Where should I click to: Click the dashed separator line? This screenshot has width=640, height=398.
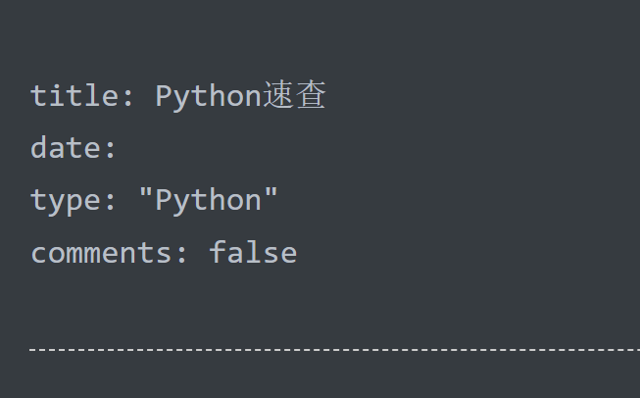333,349
